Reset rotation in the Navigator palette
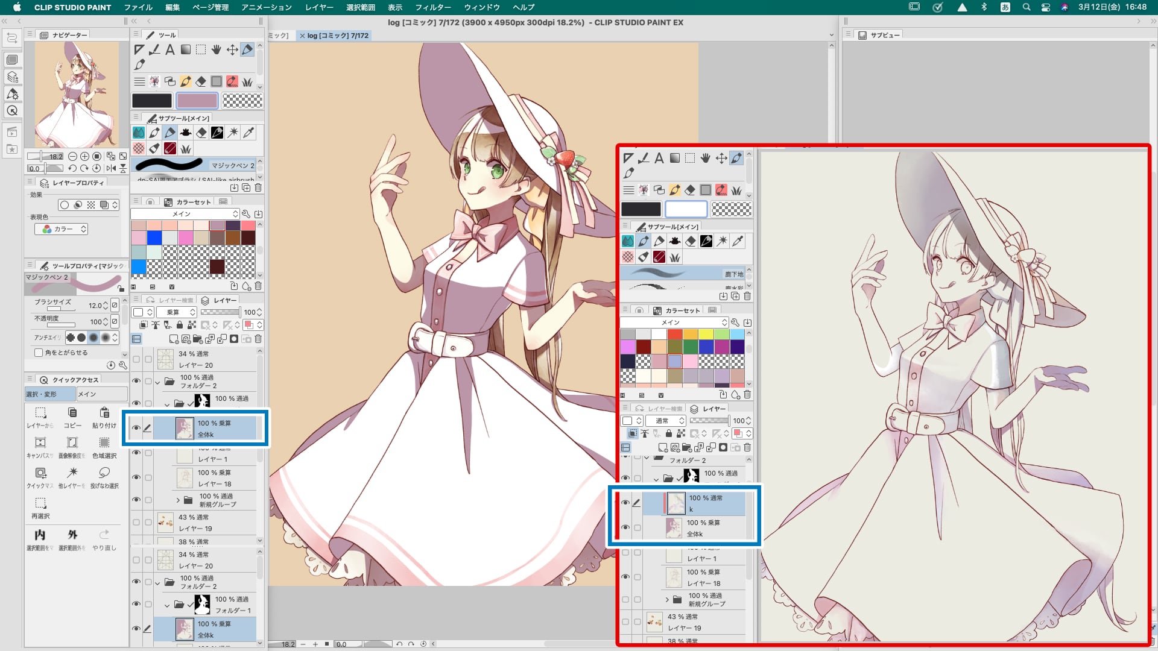Image resolution: width=1158 pixels, height=651 pixels. pos(96,168)
